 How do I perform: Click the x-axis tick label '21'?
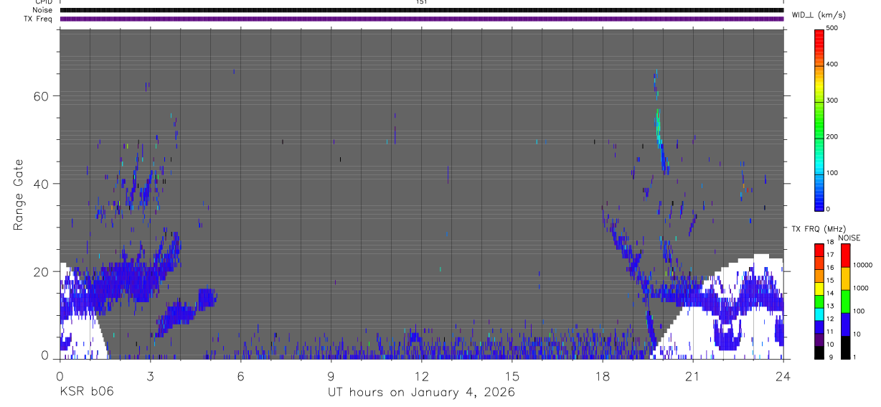[692, 376]
